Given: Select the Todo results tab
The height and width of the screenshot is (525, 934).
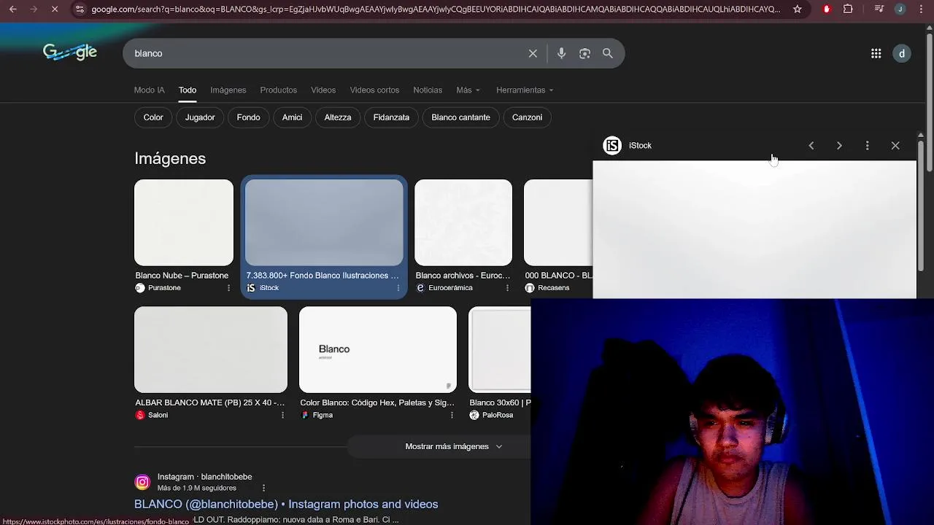Looking at the screenshot, I should pos(188,90).
